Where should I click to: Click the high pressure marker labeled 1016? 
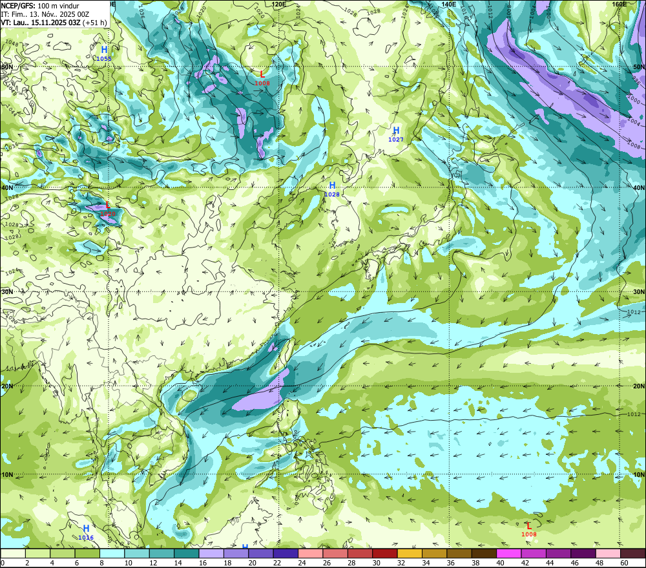[86, 532]
